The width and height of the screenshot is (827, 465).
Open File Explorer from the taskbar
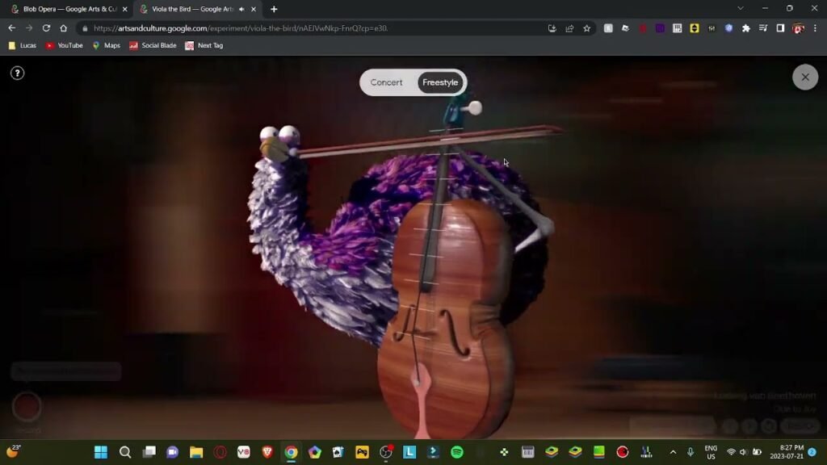point(196,452)
